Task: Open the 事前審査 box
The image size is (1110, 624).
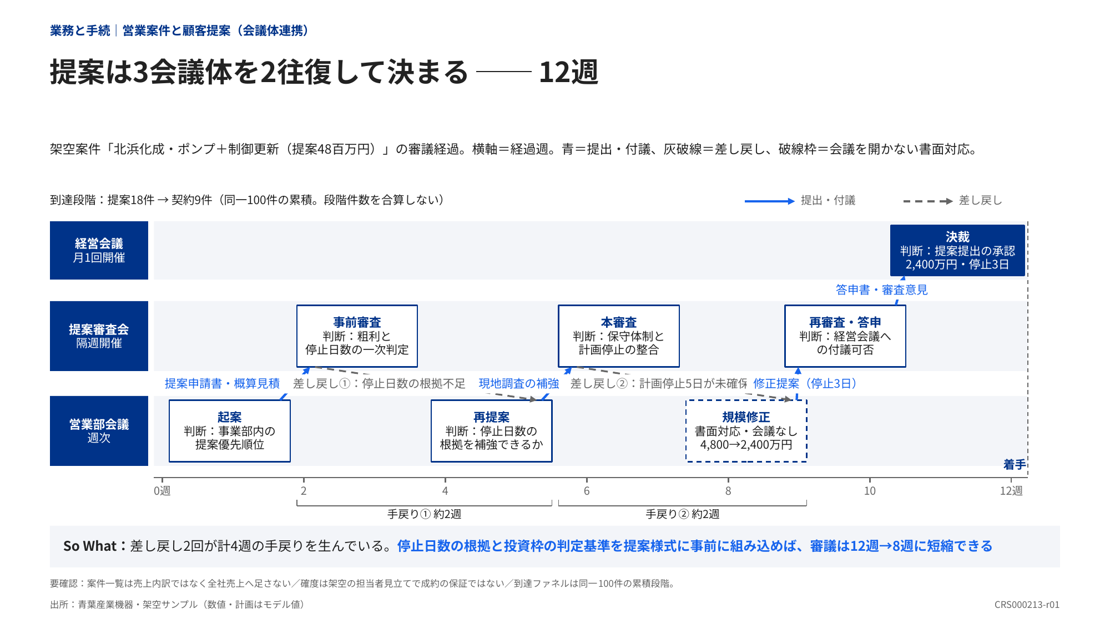Action: 357,336
